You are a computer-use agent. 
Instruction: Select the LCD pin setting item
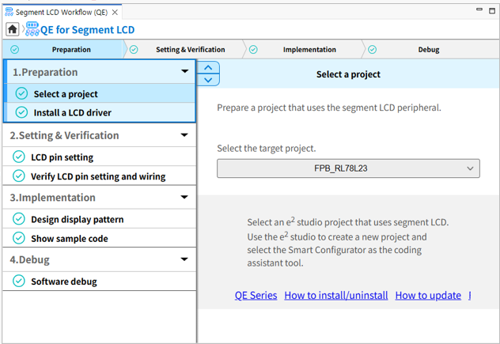(x=62, y=157)
